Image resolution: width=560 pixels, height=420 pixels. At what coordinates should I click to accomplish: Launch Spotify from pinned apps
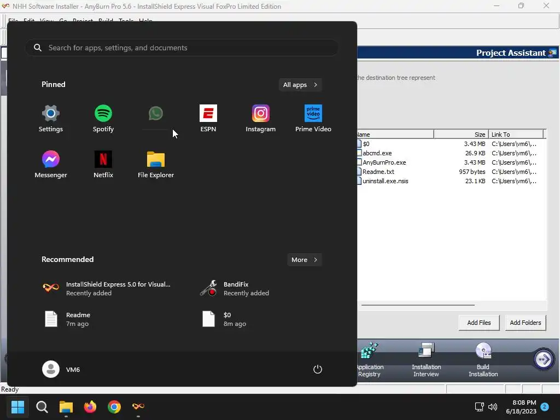click(103, 119)
